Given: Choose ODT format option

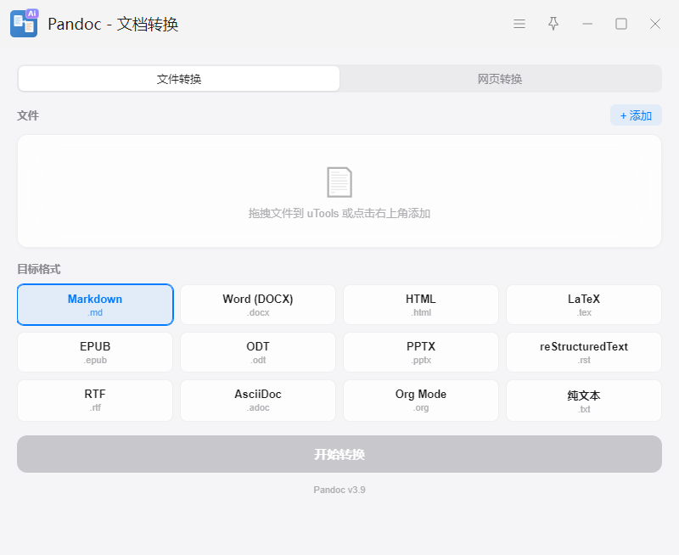Looking at the screenshot, I should pos(258,352).
